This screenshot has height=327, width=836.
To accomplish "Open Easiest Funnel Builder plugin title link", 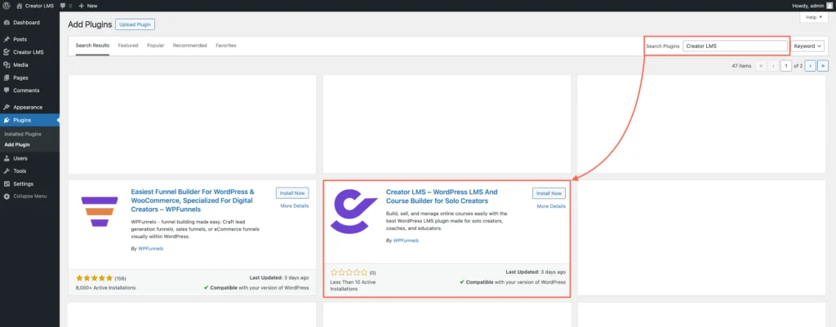I will [193, 201].
